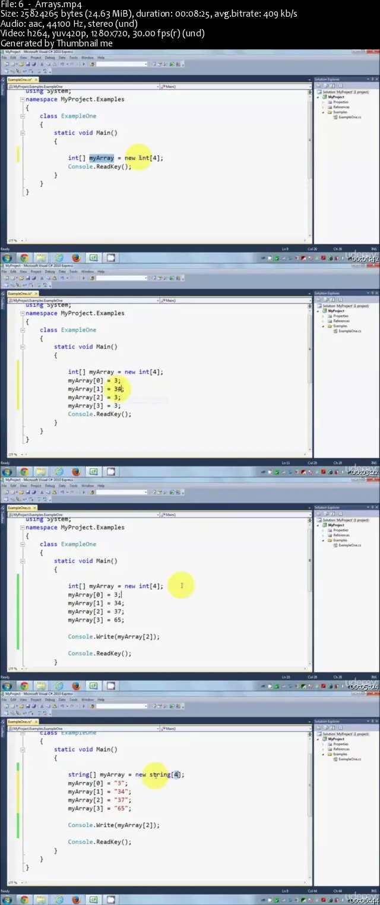380x905 pixels.
Task: Open Chrome from the 00:03:22 frame taskbar
Action: point(24,472)
